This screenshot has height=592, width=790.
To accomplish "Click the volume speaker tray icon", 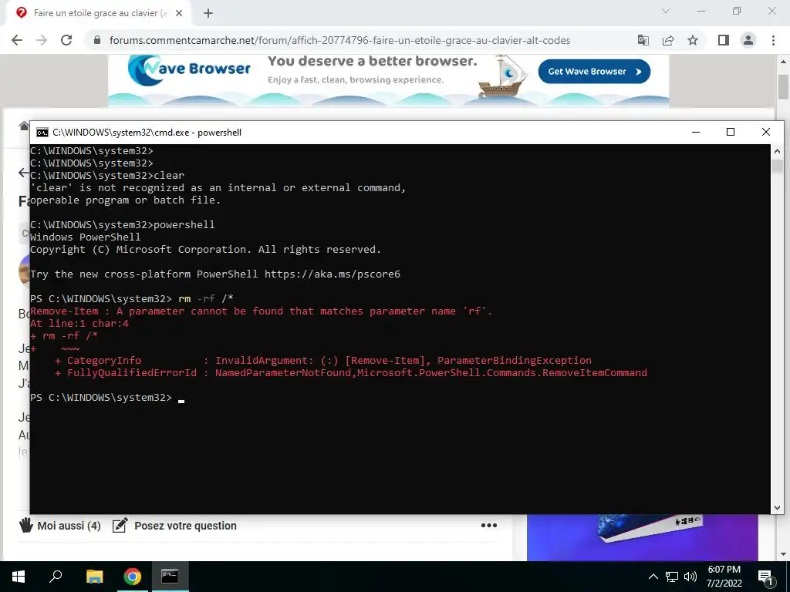I will [x=690, y=577].
